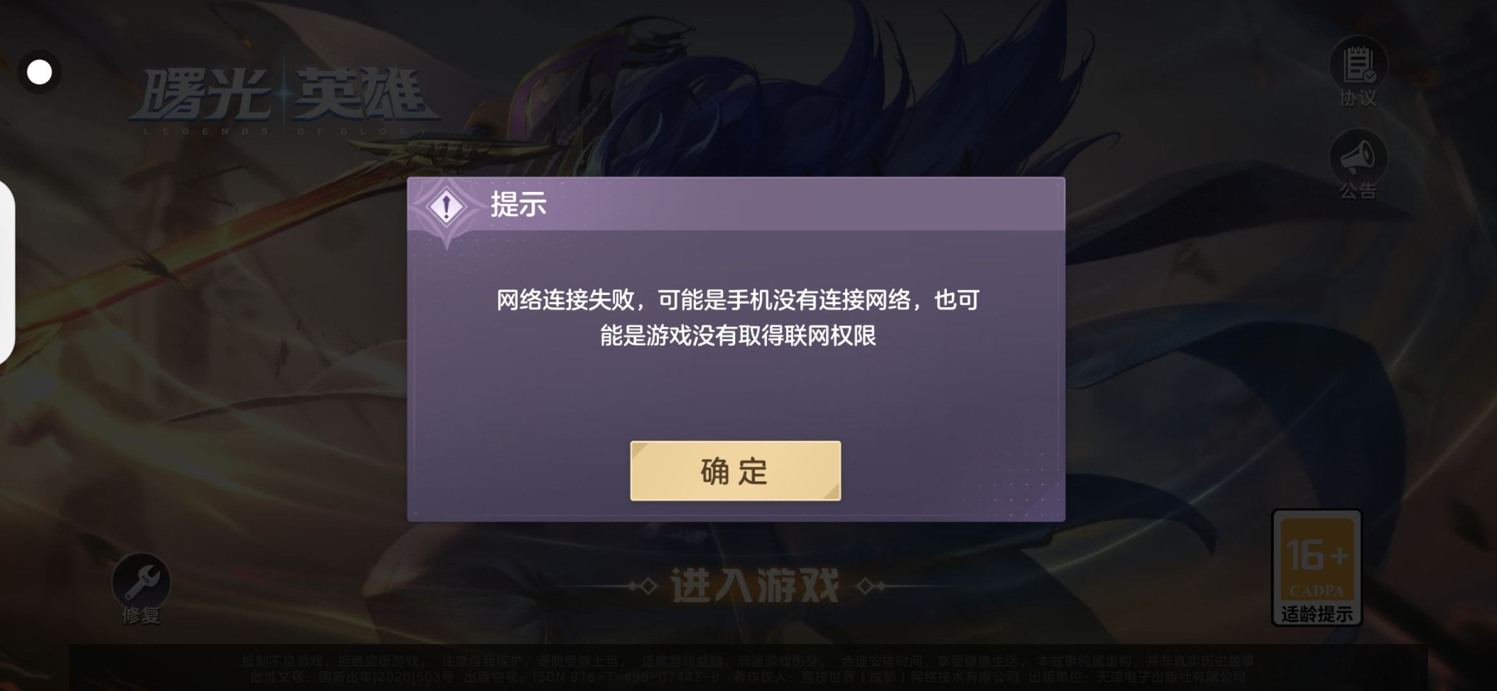Image resolution: width=1497 pixels, height=691 pixels.
Task: Click the Legends of Glory subtitle text
Action: click(x=284, y=131)
